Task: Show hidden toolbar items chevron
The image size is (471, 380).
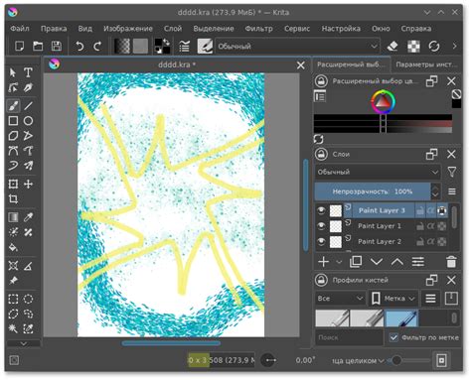Action: [454, 46]
